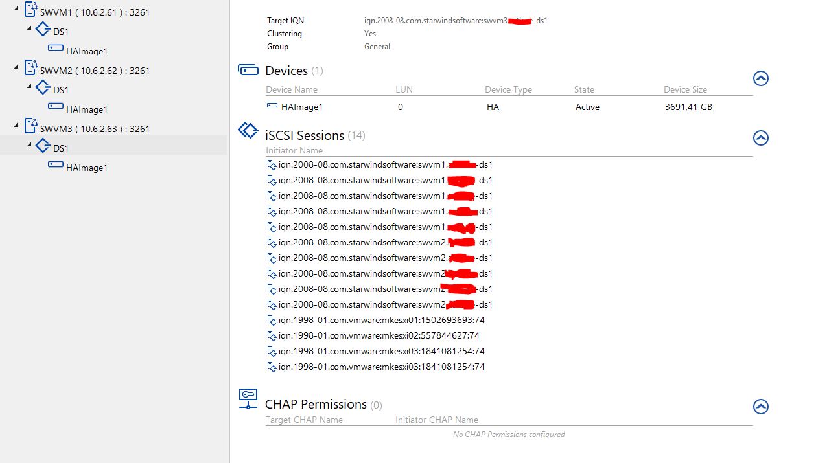The image size is (816, 463).
Task: Select SWVM1 ( 10.6.2.61 ) : 3261 server
Action: [x=95, y=12]
